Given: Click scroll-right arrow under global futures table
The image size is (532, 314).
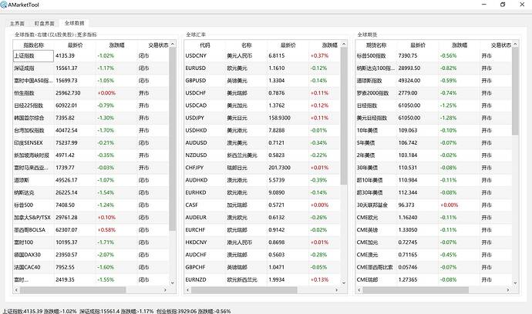Looking at the screenshot, I should (508, 290).
